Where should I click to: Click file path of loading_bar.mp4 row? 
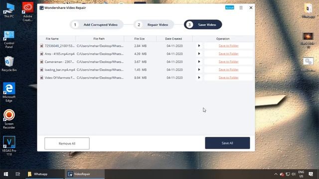pos(100,70)
